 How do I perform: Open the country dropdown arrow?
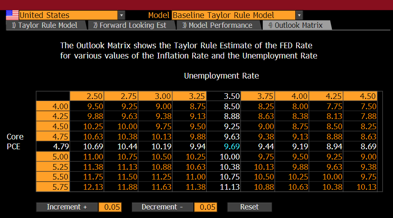pyautogui.click(x=121, y=15)
